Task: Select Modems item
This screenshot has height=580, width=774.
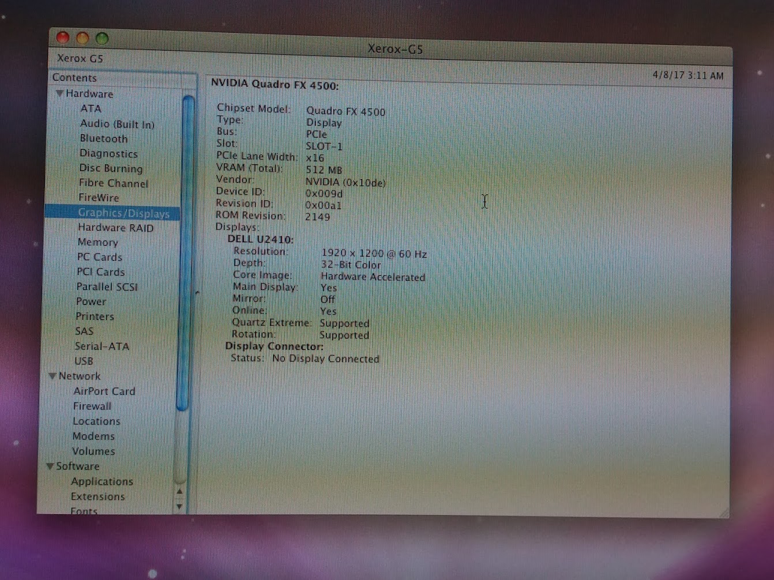Action: pos(93,436)
